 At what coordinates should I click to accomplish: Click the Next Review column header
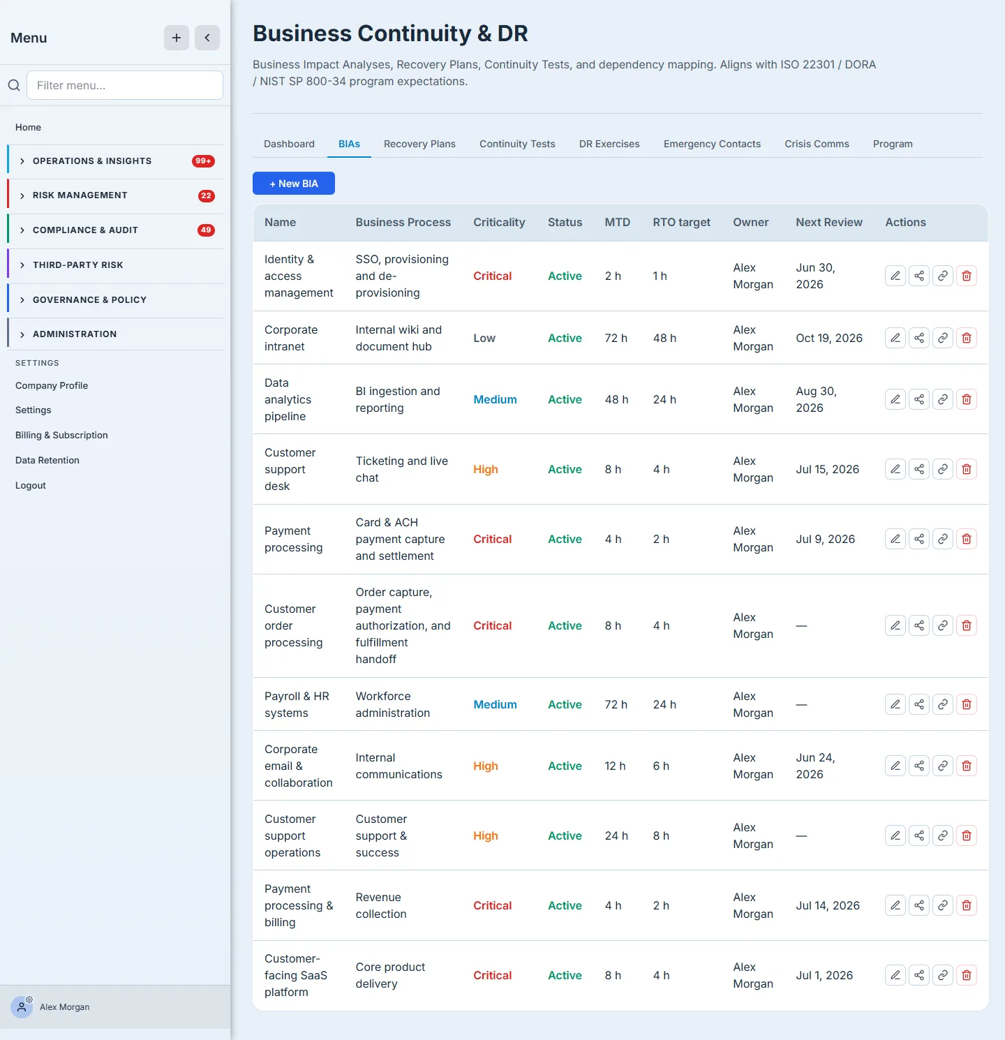click(829, 222)
